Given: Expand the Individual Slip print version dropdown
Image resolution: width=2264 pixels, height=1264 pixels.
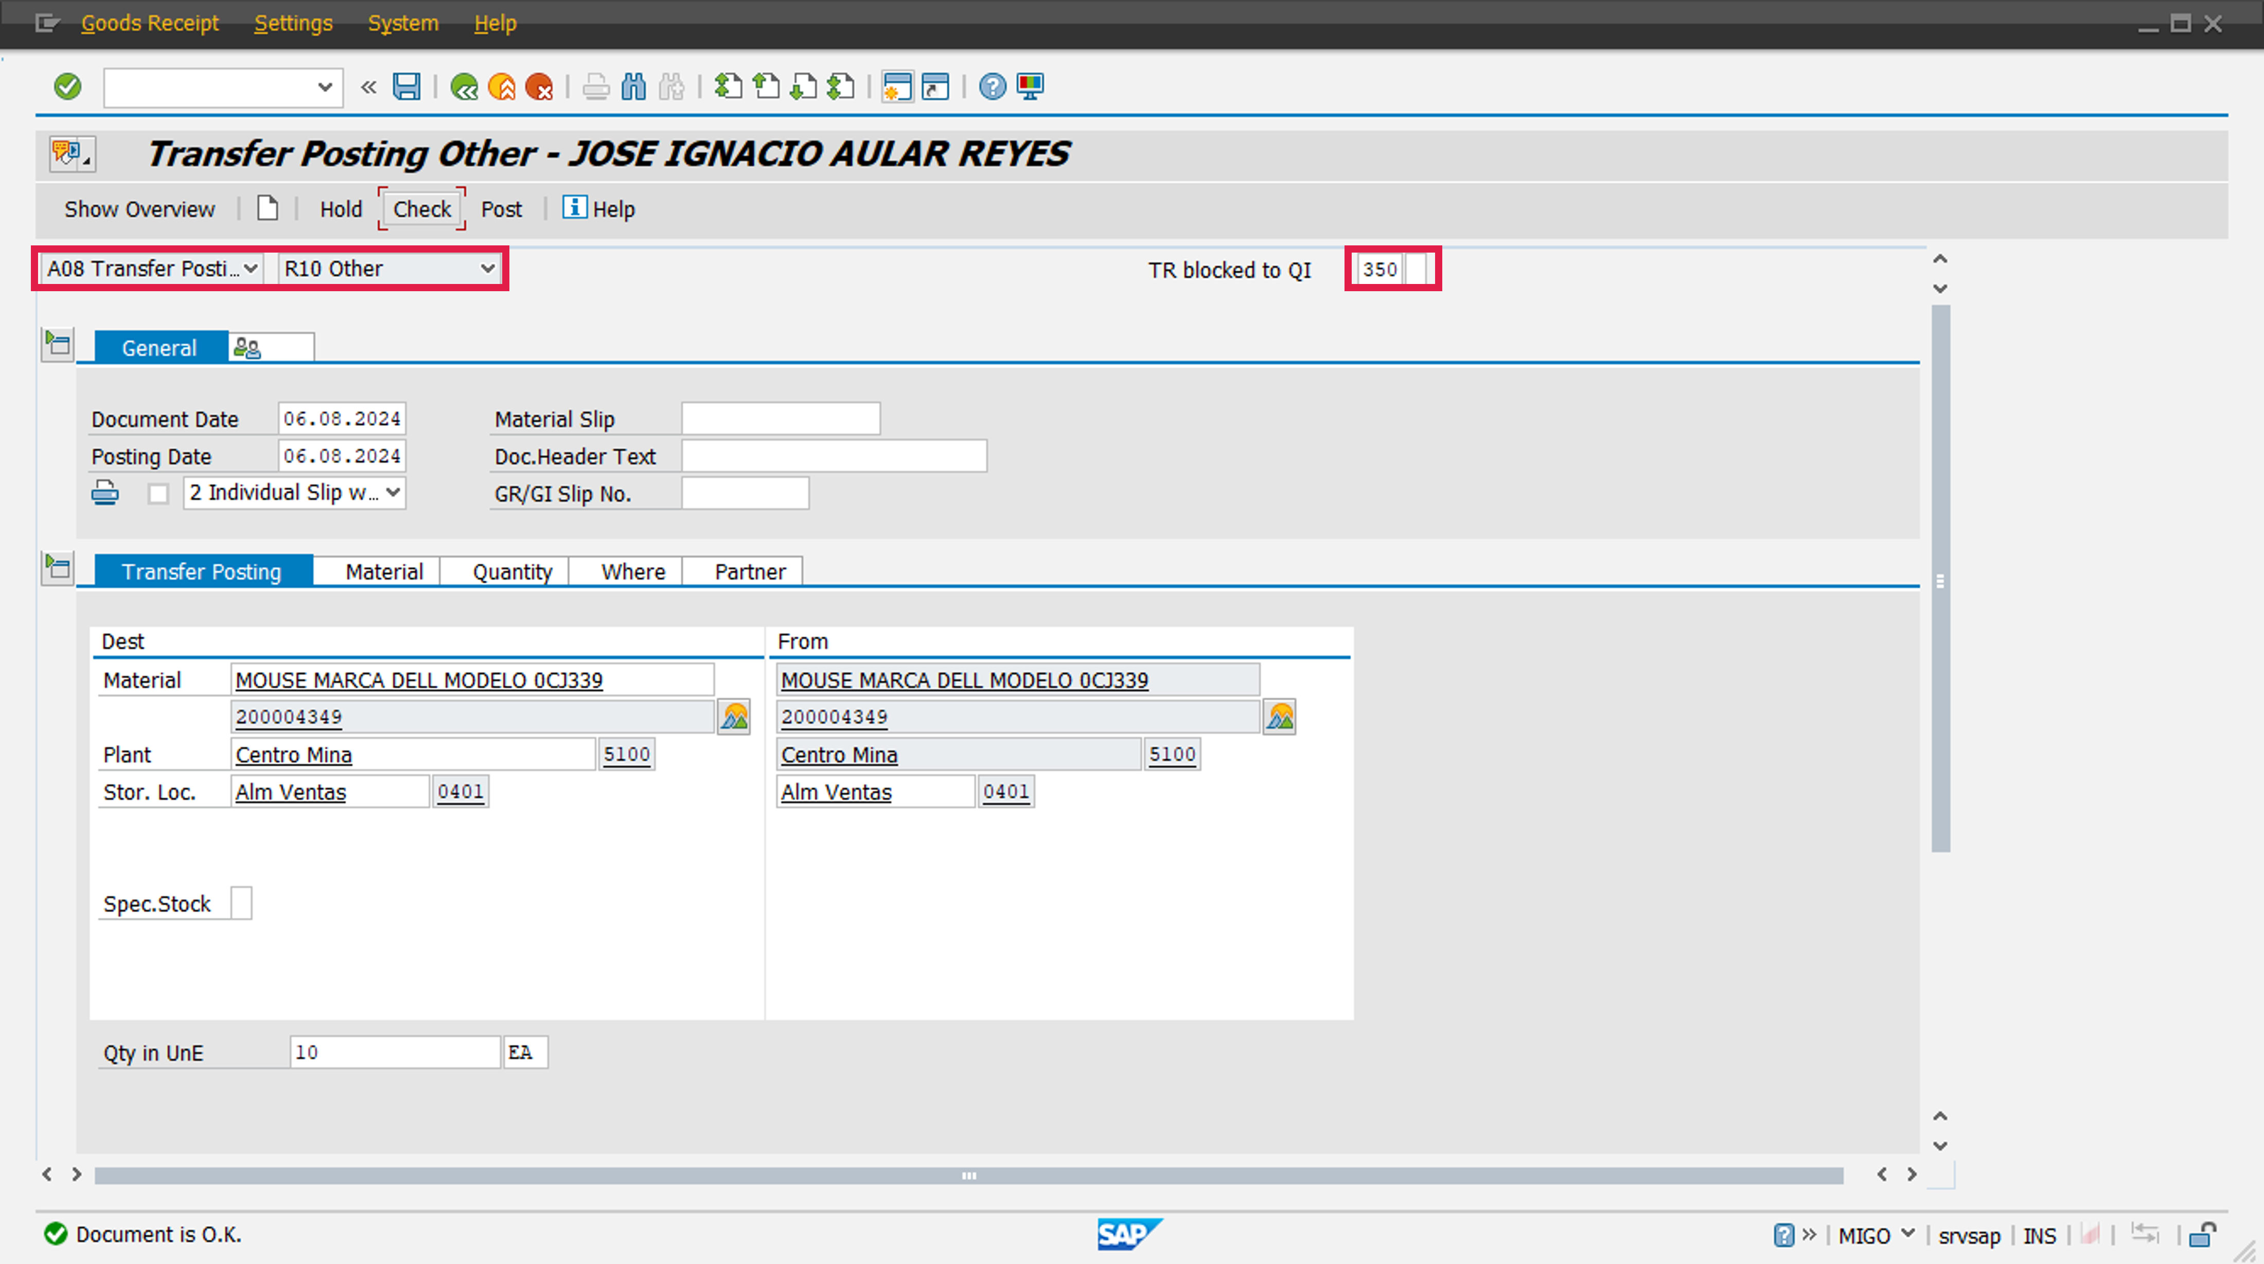Looking at the screenshot, I should [x=394, y=493].
